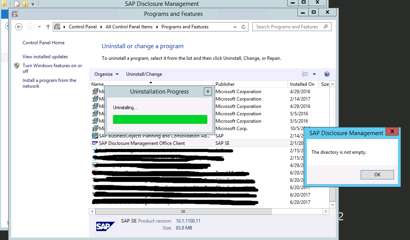The image size is (410, 240).
Task: Click the first 4/29/2016 installed date cell
Action: click(x=300, y=92)
